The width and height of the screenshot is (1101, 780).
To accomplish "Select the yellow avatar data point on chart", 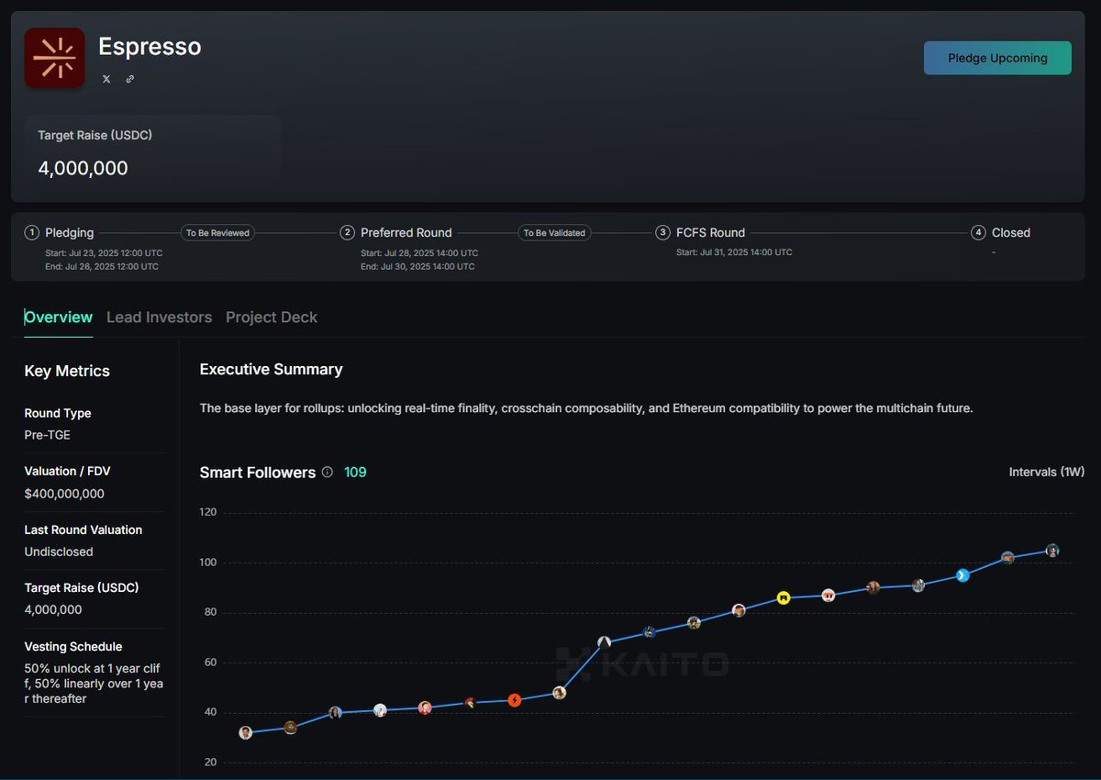I will coord(784,597).
